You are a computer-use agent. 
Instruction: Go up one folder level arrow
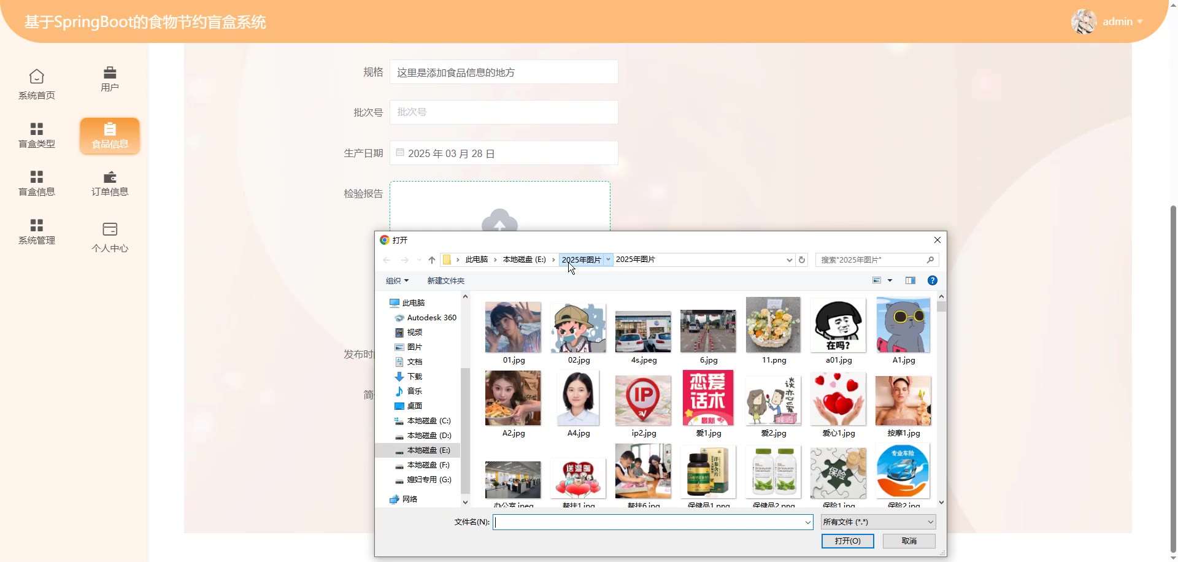(432, 260)
